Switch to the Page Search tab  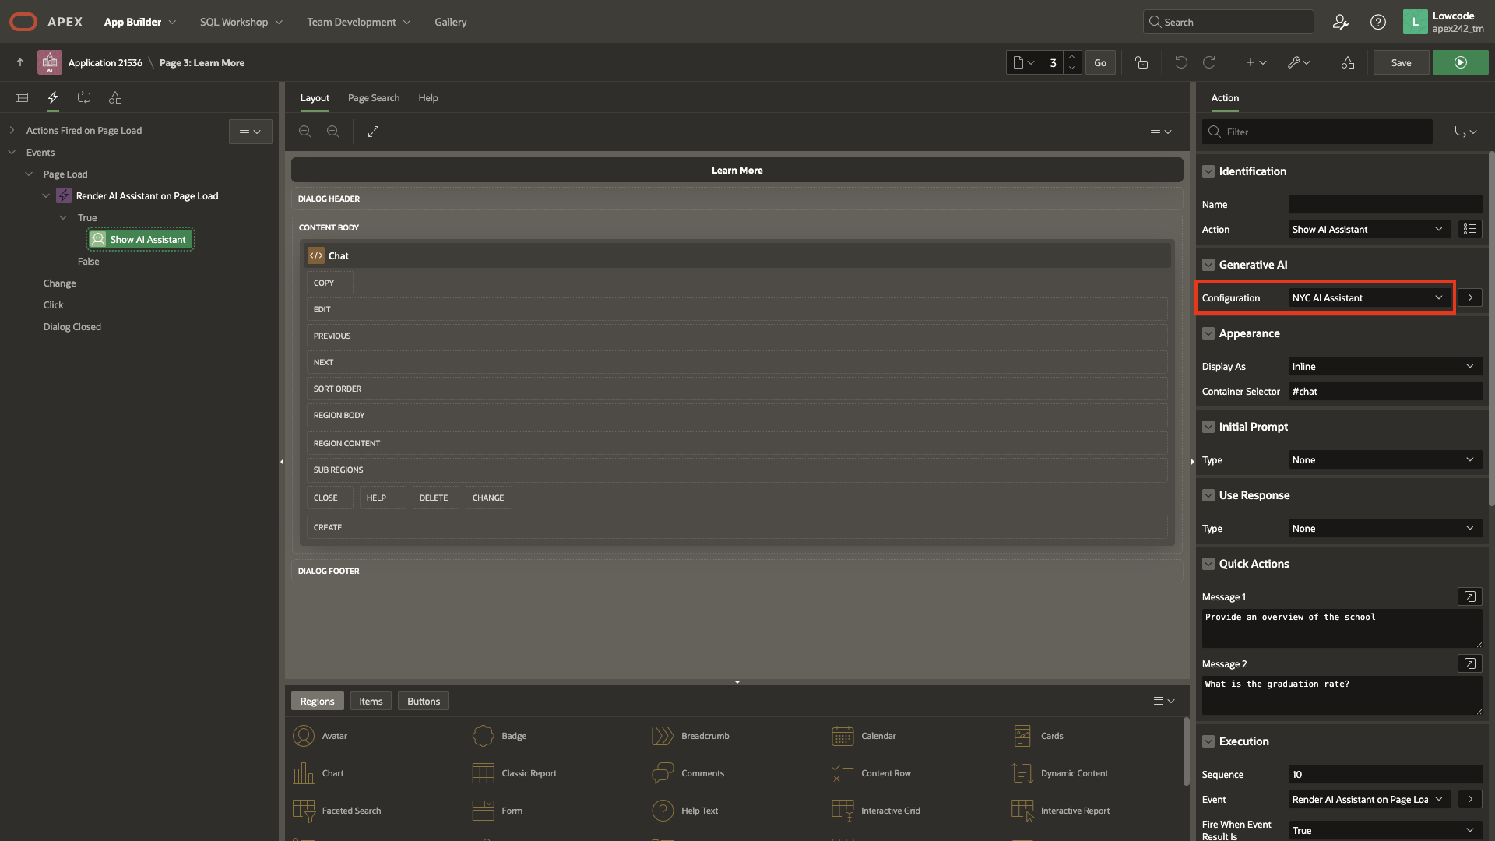click(374, 97)
